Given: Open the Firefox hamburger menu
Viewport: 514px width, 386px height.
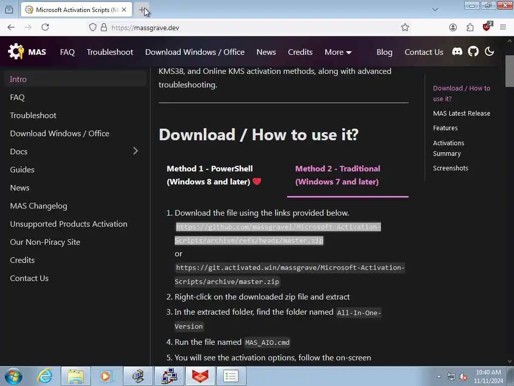Looking at the screenshot, I should [x=503, y=28].
